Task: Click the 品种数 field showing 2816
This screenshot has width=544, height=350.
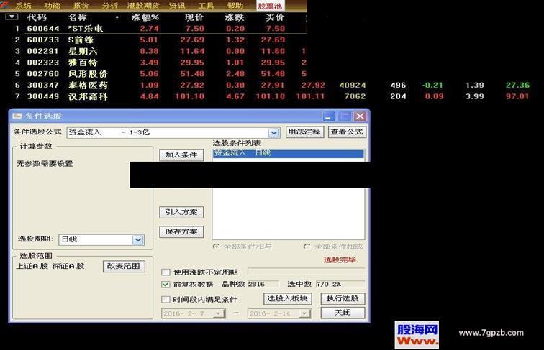Action: point(263,284)
